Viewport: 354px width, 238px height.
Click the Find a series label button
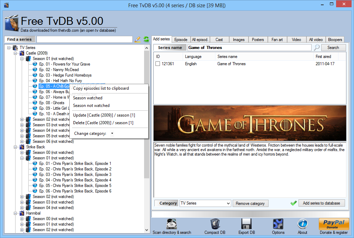(19, 39)
